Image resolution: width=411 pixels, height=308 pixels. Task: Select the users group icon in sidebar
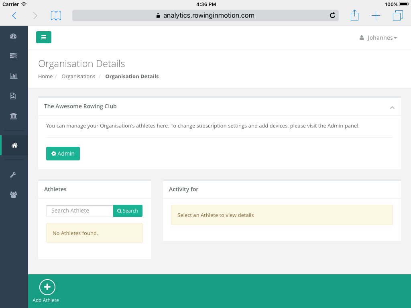13,195
